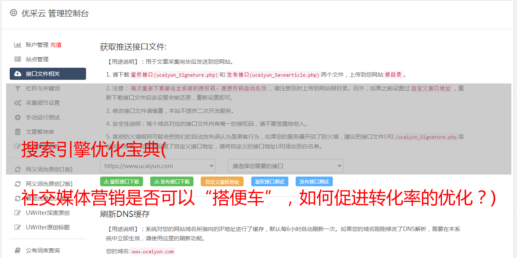Click the server icon for 站点管理

tap(18, 59)
